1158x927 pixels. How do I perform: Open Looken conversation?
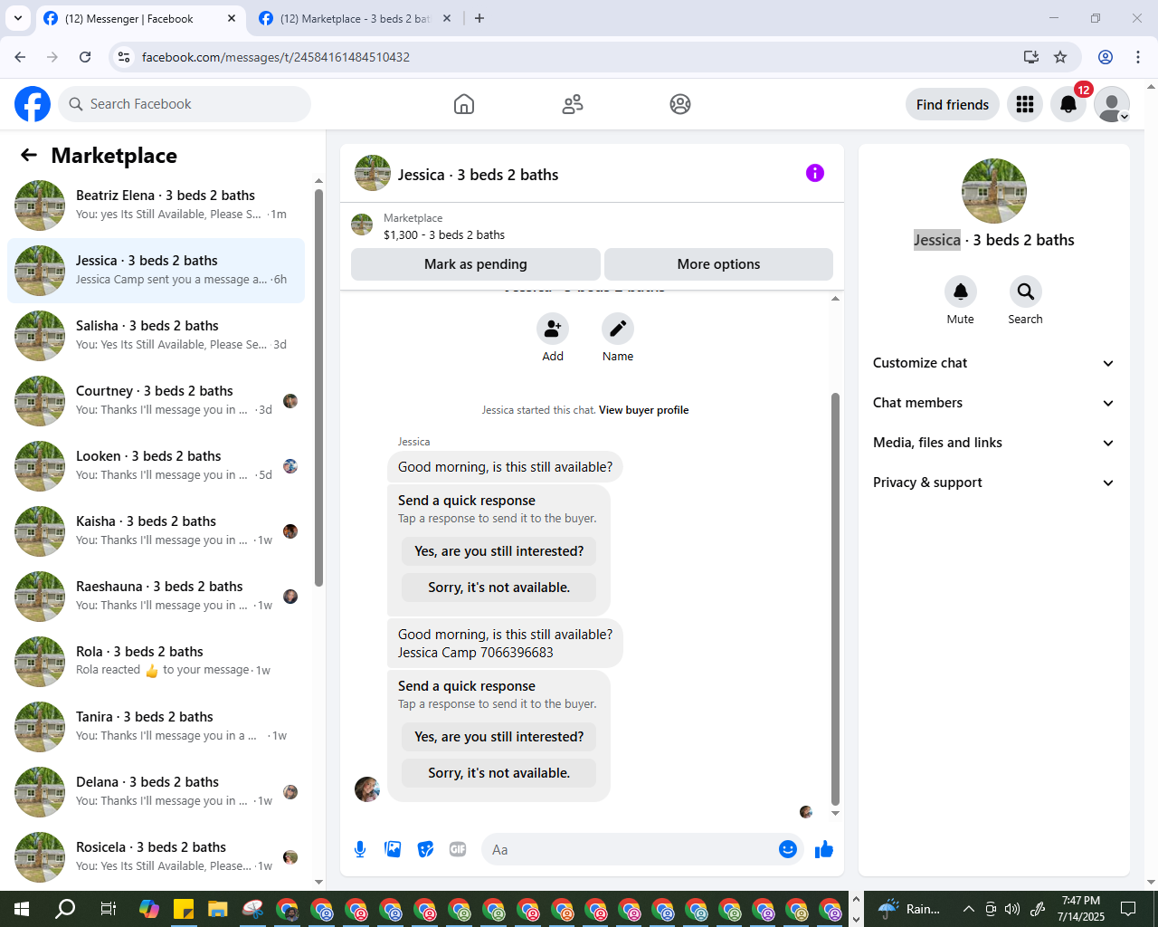pyautogui.click(x=156, y=466)
